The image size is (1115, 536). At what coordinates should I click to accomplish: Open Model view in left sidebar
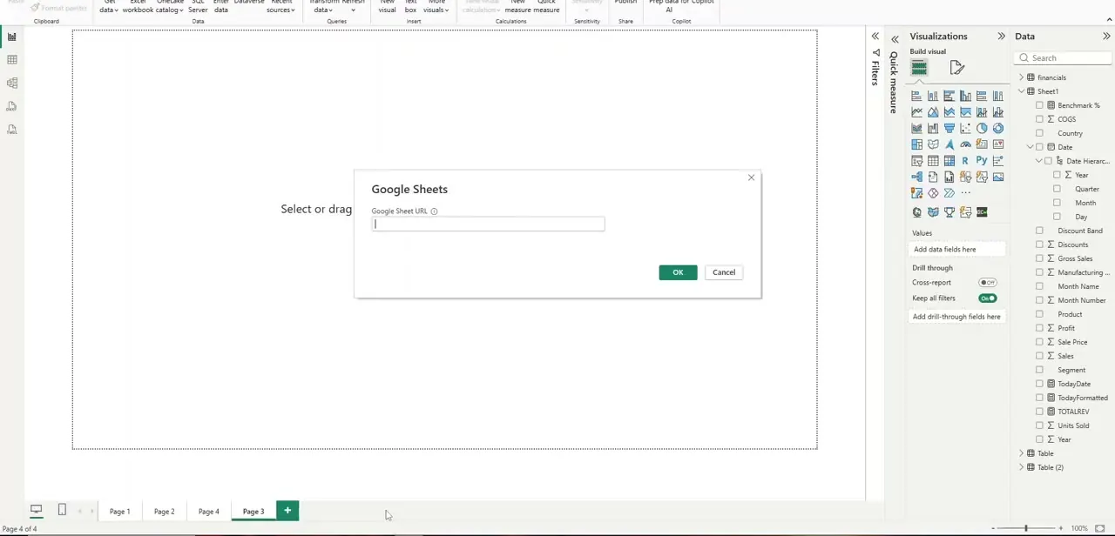click(12, 84)
